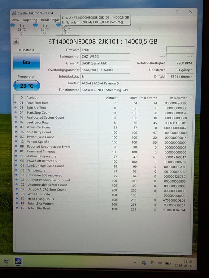Select the Power Cycle Count row
Viewport: 209px width, 278px height.
click(101, 137)
